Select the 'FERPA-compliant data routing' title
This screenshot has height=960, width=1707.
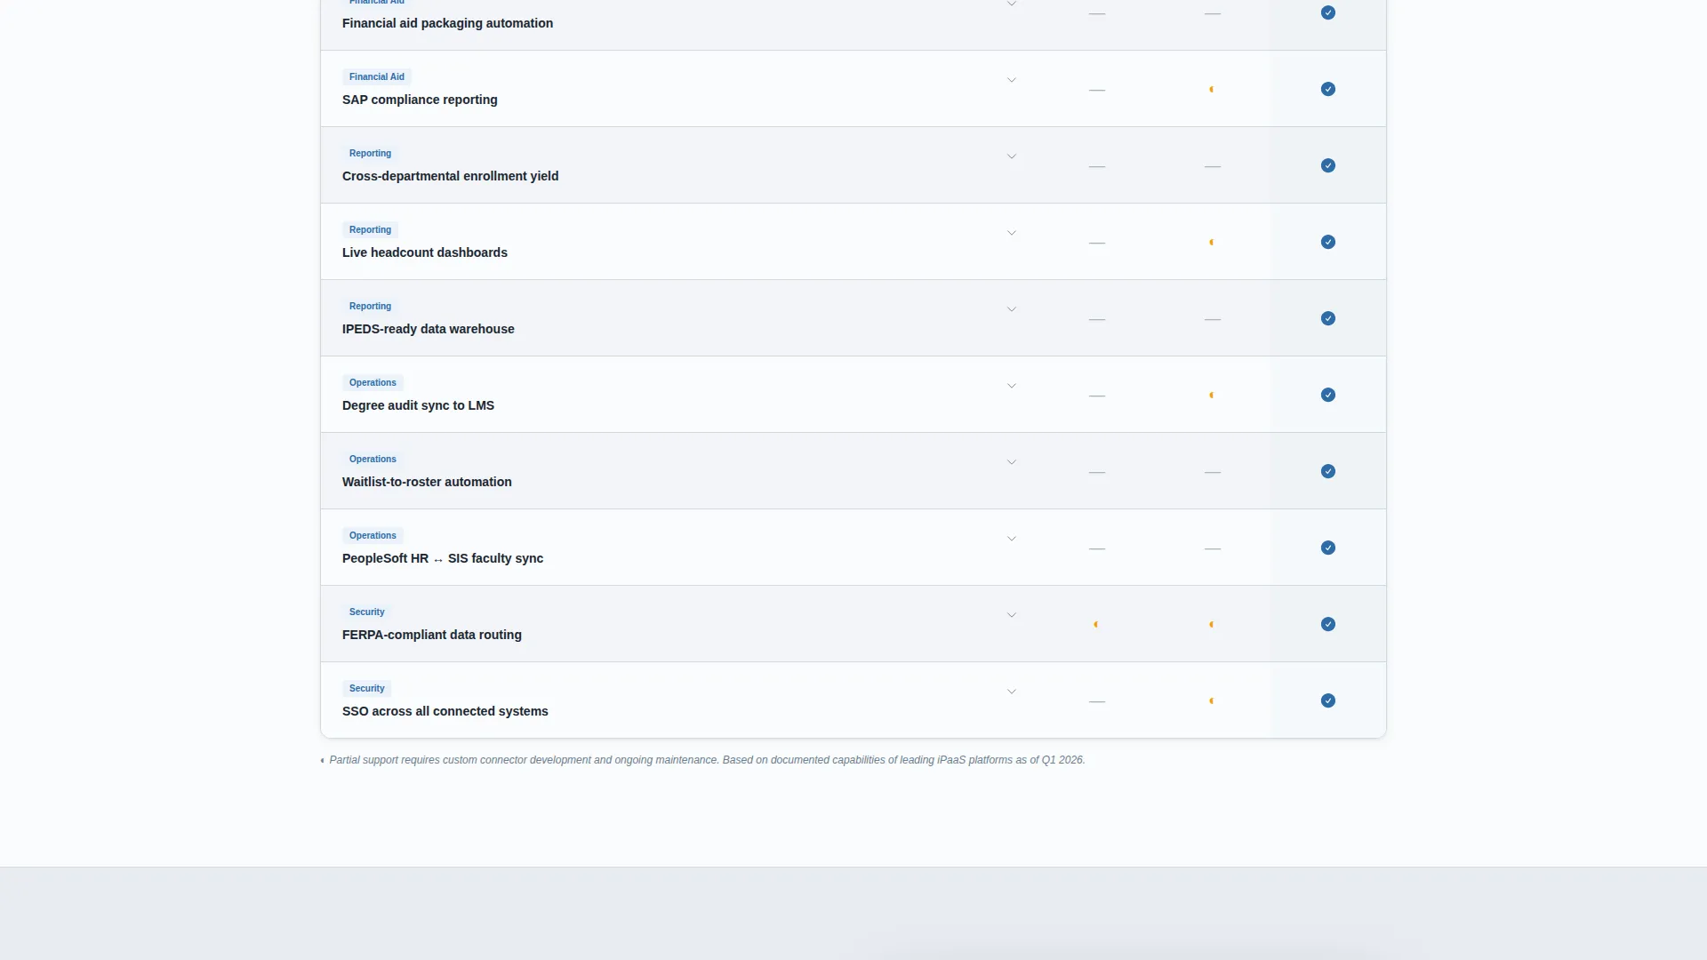432,635
